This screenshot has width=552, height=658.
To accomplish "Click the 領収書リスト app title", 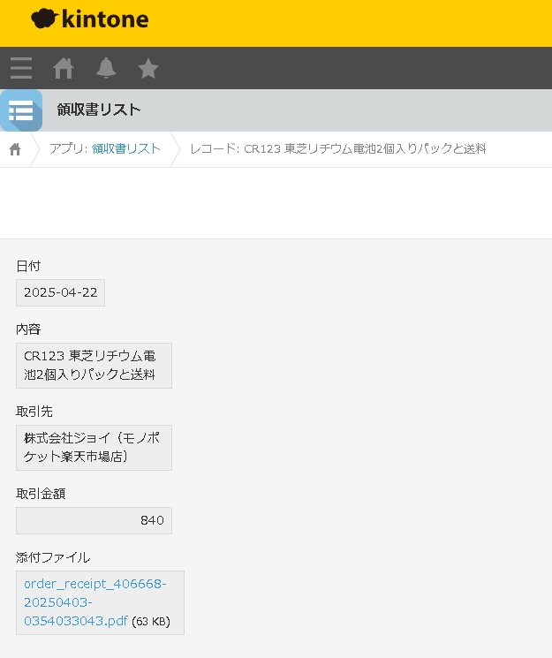I will click(x=99, y=110).
